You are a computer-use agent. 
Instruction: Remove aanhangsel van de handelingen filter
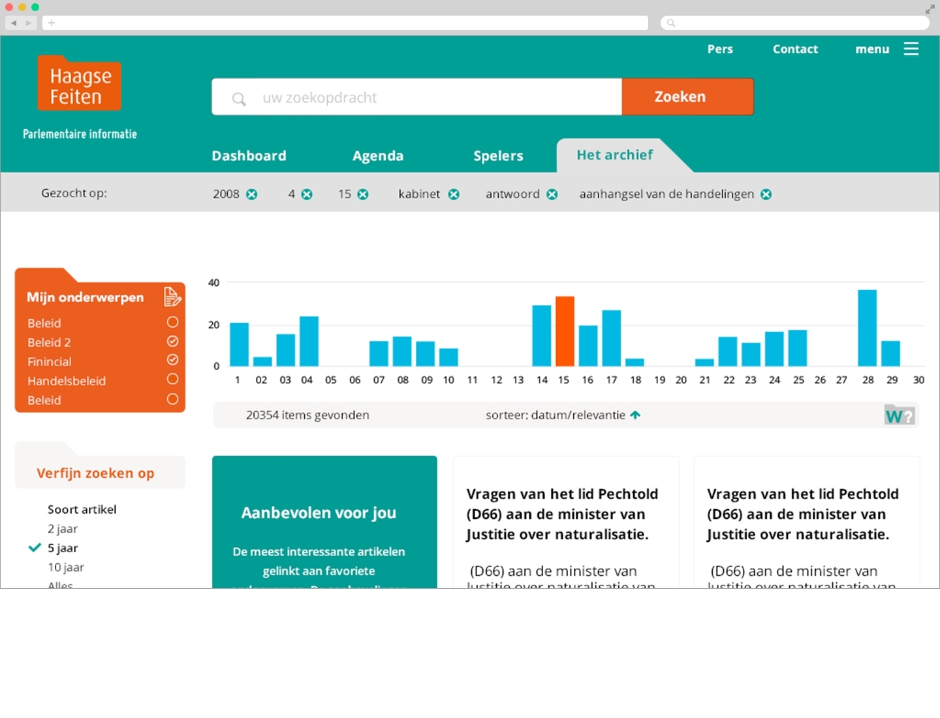pos(766,195)
